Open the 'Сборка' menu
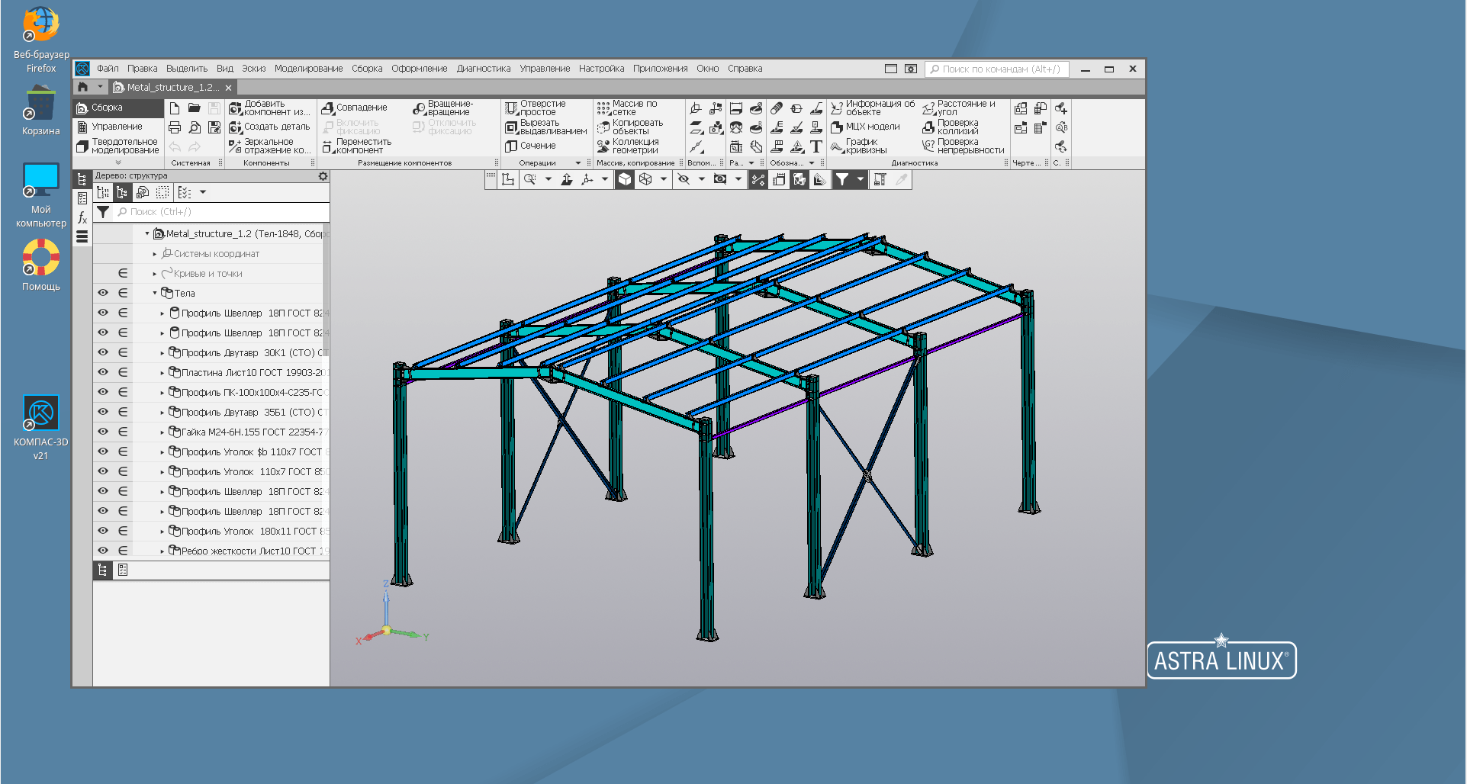1467x784 pixels. (367, 69)
